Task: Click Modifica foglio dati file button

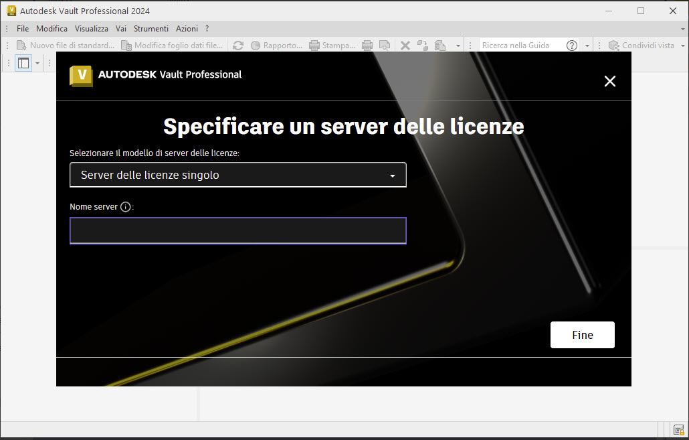Action: 172,46
